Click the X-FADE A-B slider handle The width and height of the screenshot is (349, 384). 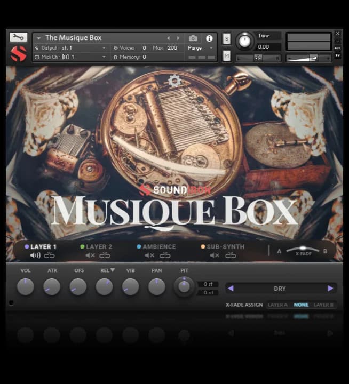pos(303,248)
